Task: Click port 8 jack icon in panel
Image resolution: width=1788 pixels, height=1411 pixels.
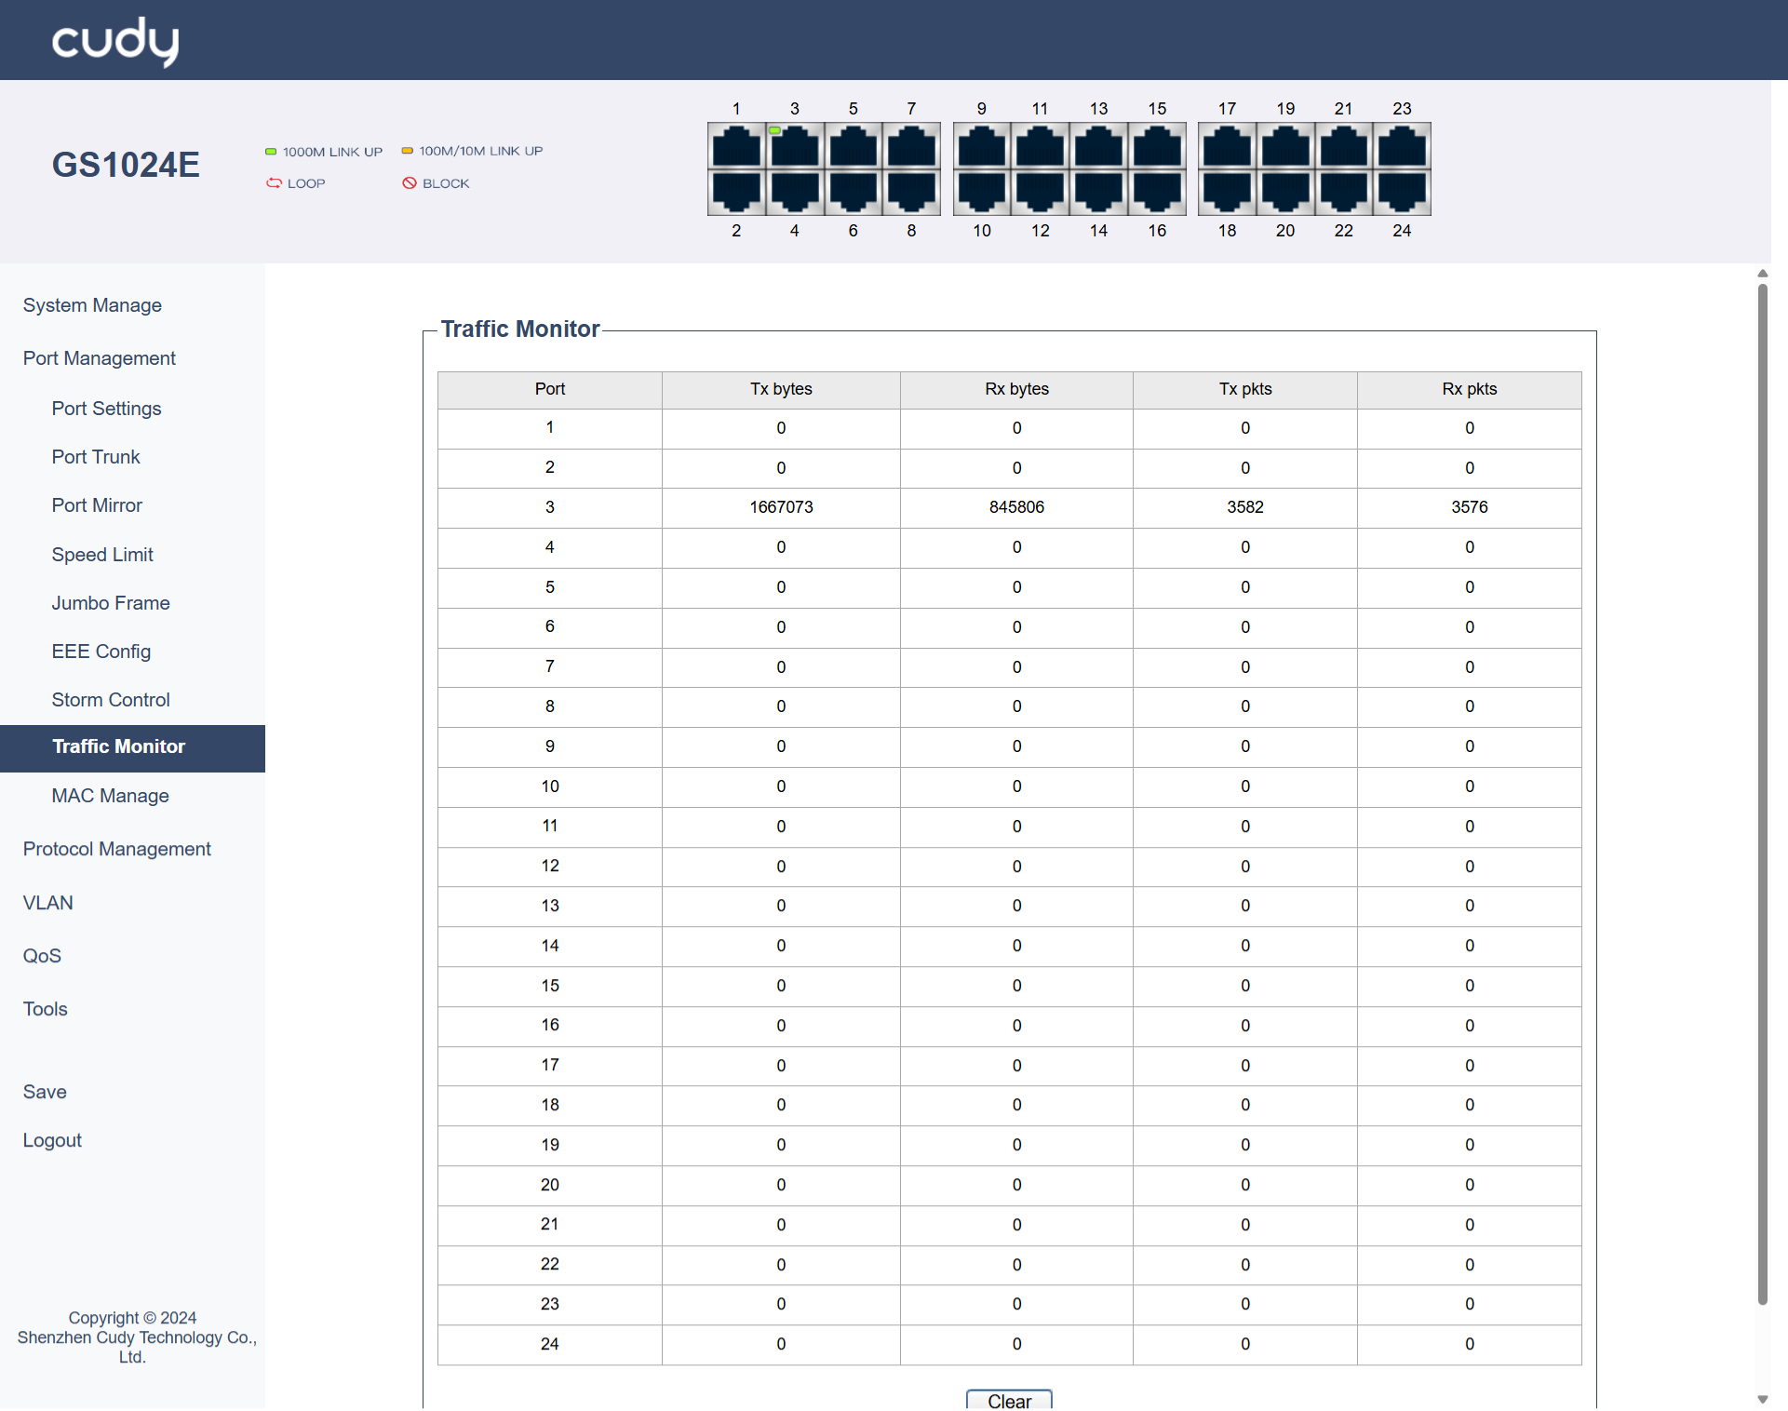Action: [911, 192]
